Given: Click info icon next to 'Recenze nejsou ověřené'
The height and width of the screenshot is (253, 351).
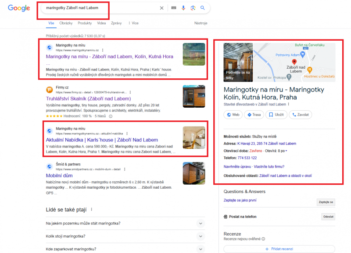Looking at the screenshot, I should pyautogui.click(x=264, y=239).
